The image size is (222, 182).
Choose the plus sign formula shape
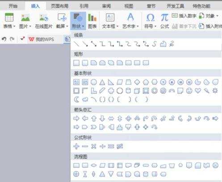coord(76,146)
